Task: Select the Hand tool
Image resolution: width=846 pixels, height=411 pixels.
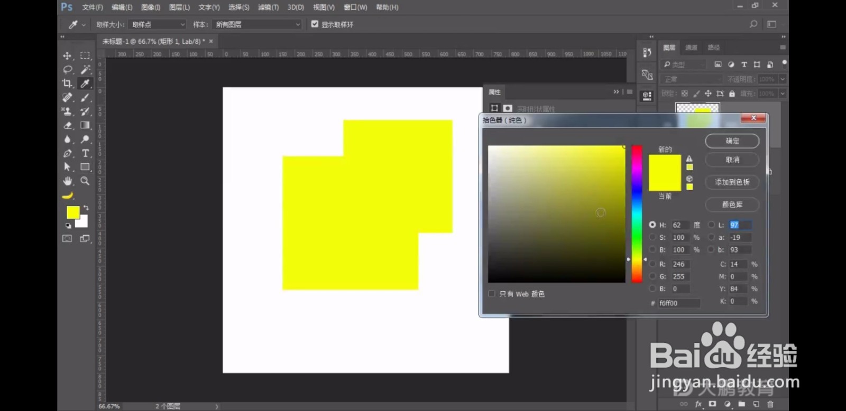Action: [67, 181]
